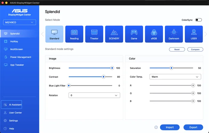
Task: Click the Contrast slider handle
Action: click(103, 77)
